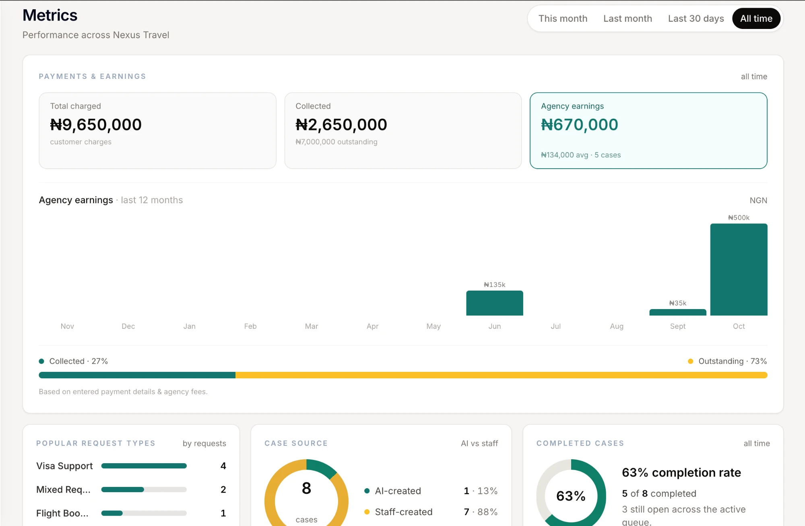
Task: Click the June ₦135k earnings bar
Action: [495, 303]
